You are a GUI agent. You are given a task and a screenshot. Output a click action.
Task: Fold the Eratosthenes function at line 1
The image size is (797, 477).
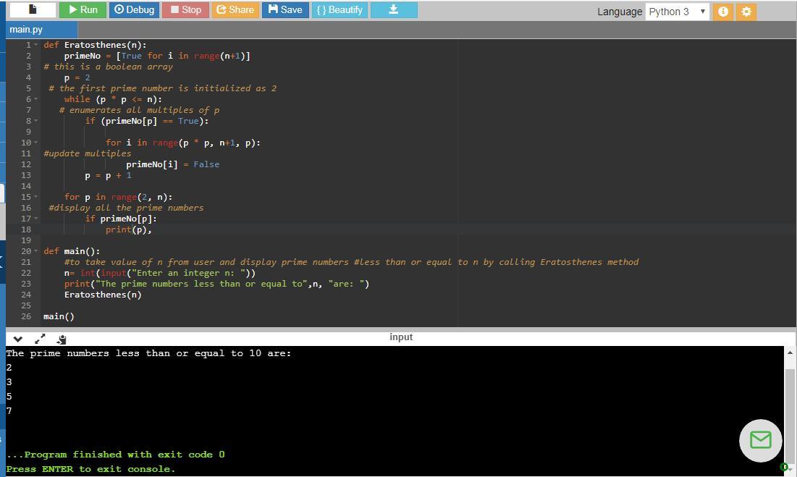36,45
